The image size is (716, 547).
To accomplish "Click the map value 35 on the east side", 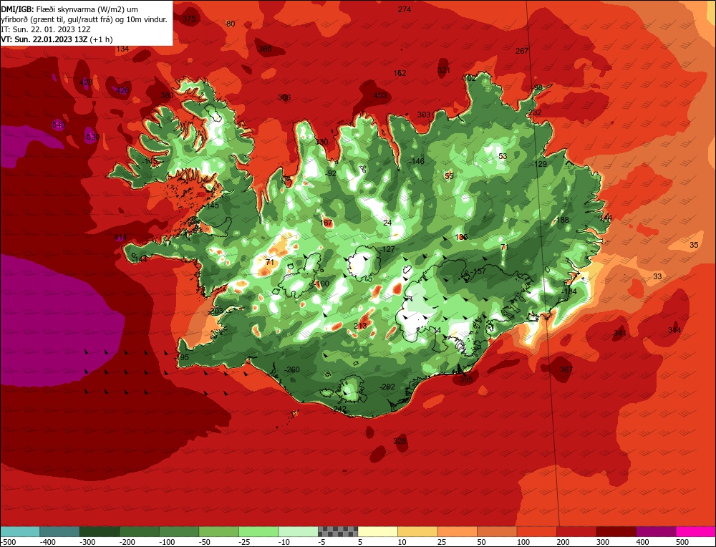I will tap(694, 245).
